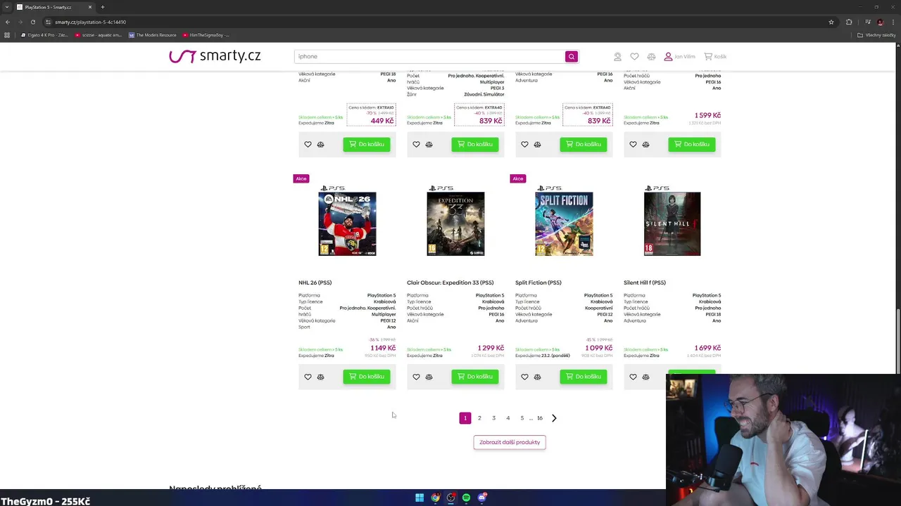Screen dimensions: 901x506
Task: Compare Split Fiction with scales icon
Action: tap(537, 377)
